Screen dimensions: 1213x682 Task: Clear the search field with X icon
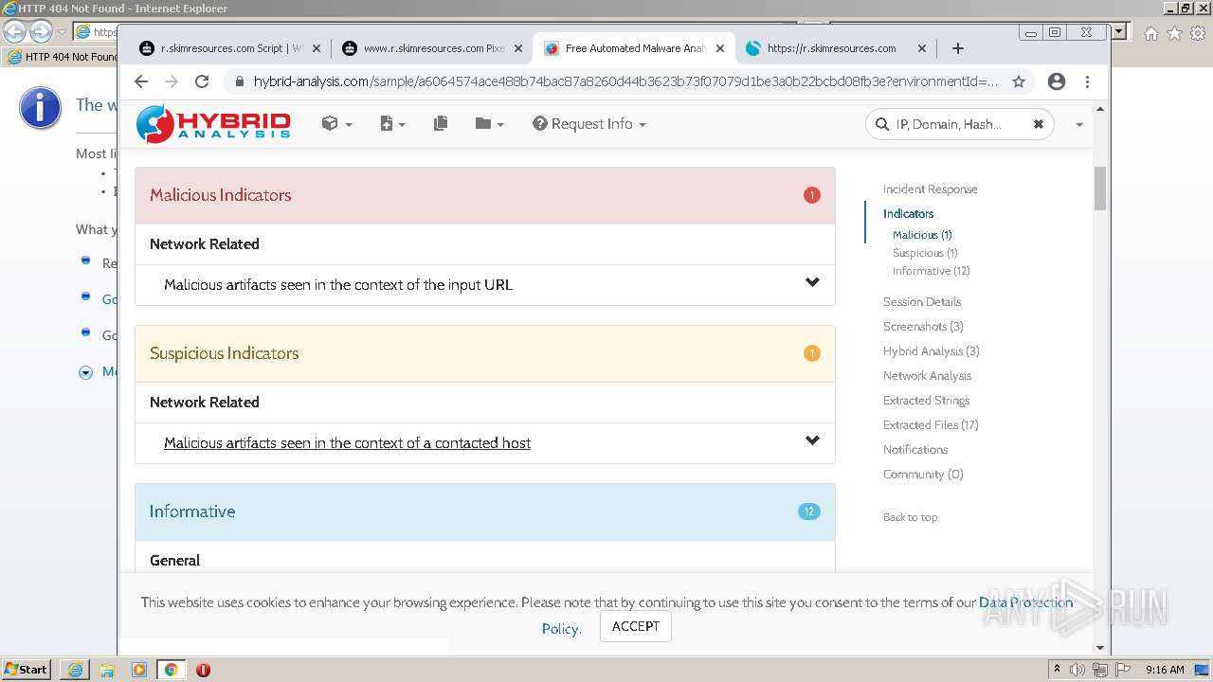point(1038,124)
